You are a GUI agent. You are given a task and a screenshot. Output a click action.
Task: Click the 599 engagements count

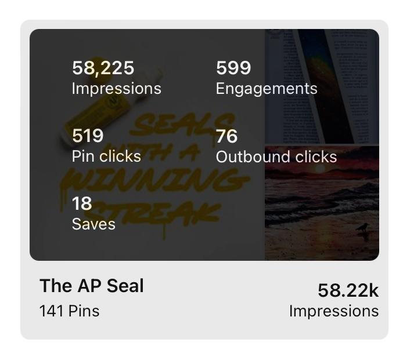click(x=233, y=68)
